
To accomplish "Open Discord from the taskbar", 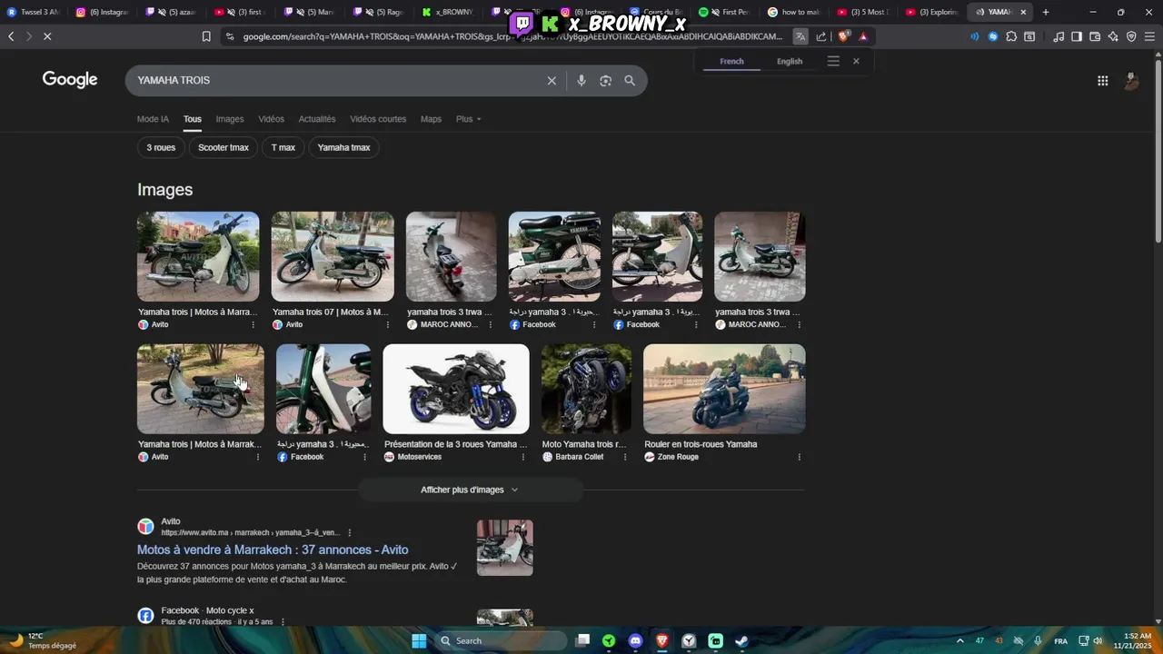I will (635, 640).
